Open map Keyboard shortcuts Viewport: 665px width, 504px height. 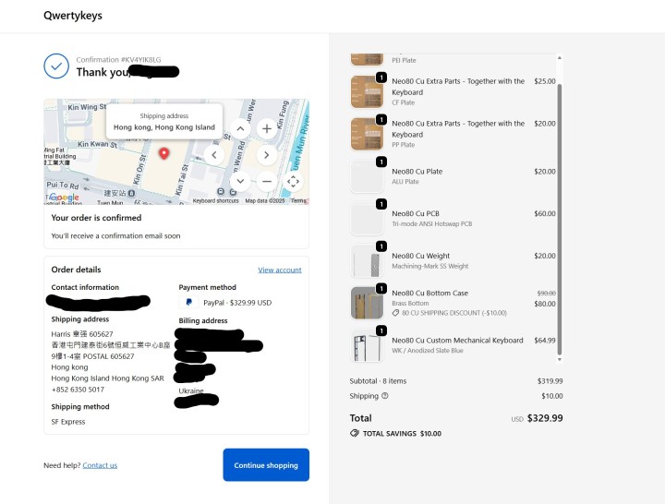(215, 201)
